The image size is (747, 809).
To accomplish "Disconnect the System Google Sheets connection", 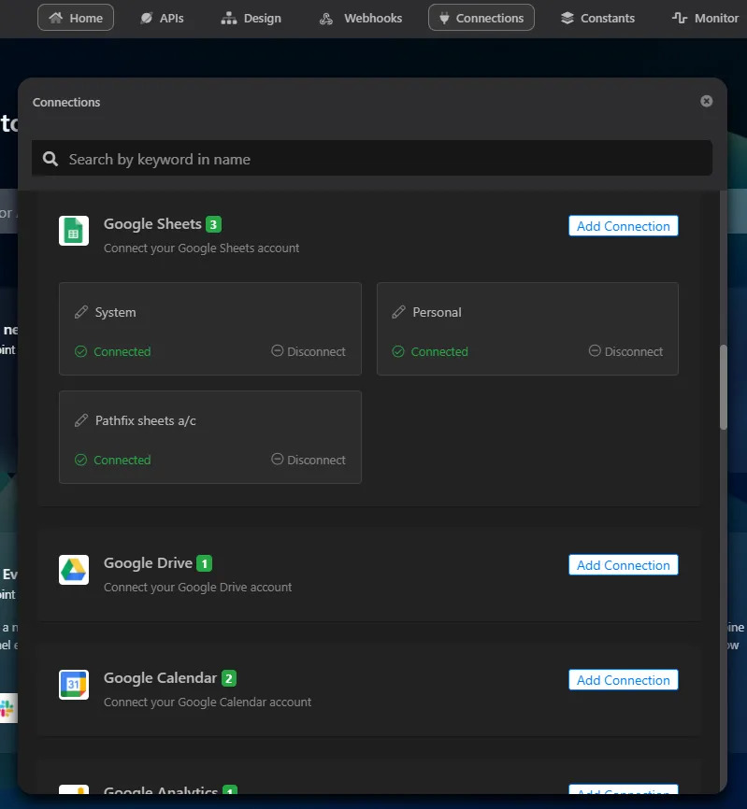I will tap(309, 351).
